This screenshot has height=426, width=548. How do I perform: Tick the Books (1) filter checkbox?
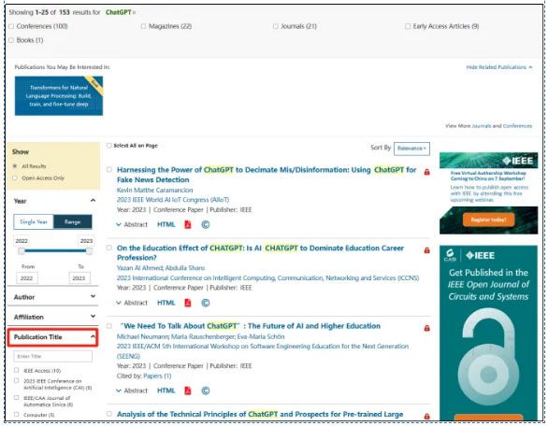[11, 40]
